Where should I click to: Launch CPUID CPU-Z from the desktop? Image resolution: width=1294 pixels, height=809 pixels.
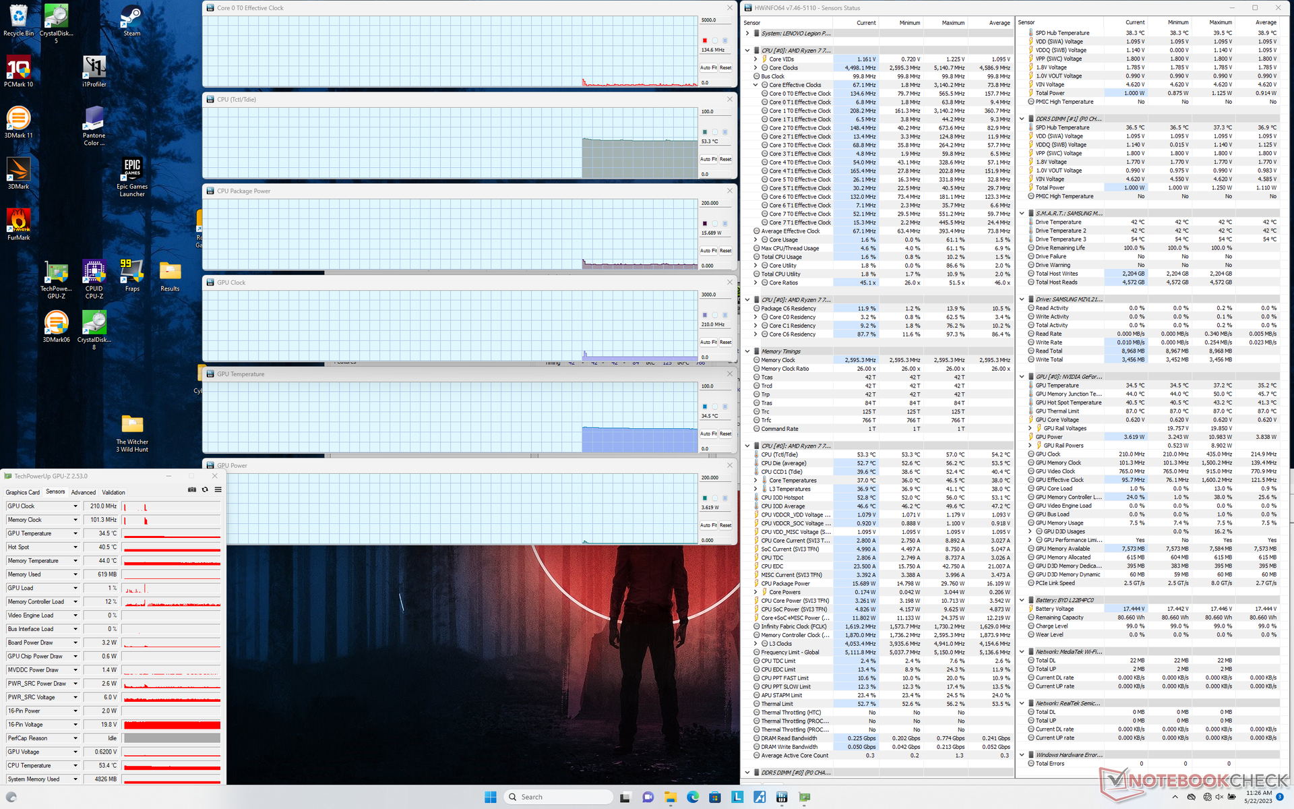pyautogui.click(x=94, y=279)
